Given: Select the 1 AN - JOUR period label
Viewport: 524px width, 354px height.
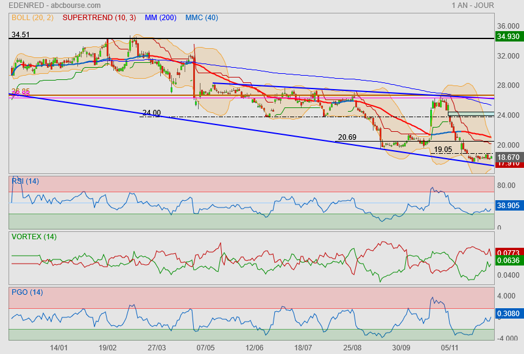Looking at the screenshot, I should 473,5.
